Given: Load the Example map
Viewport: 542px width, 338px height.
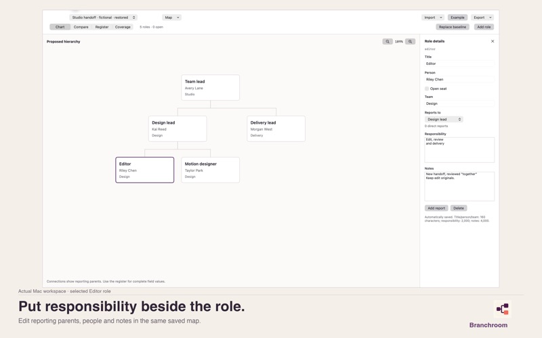Looking at the screenshot, I should (457, 18).
